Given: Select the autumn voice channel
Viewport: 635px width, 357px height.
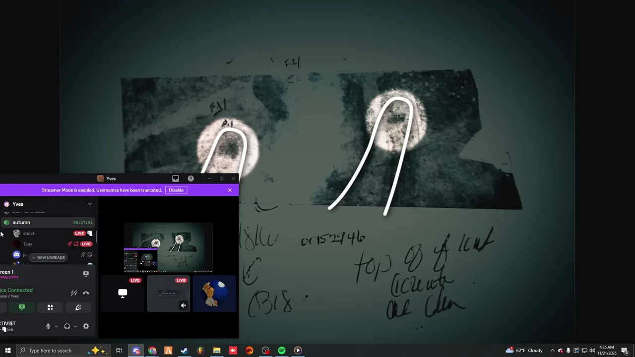Looking at the screenshot, I should click(48, 223).
